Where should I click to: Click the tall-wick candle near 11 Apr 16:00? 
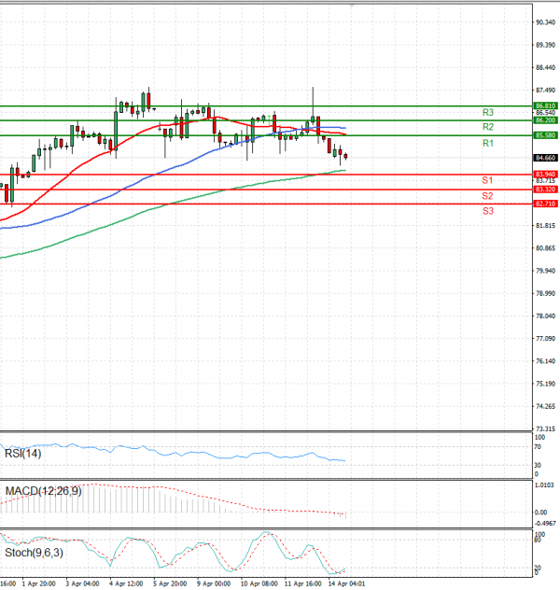[x=313, y=105]
